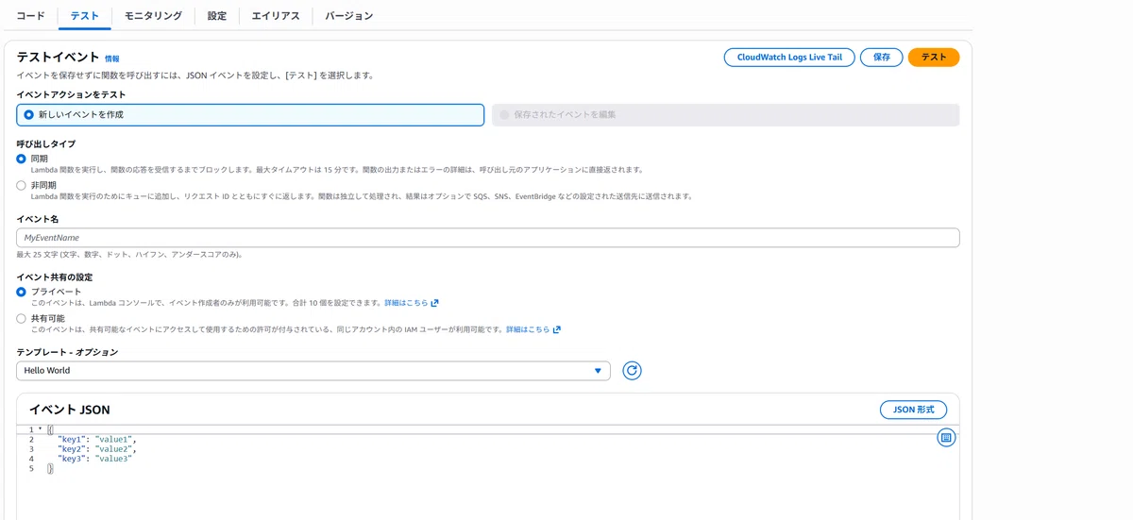Screen dimensions: 1133x520
Task: Open the Hello World template dropdown
Action: 313,371
